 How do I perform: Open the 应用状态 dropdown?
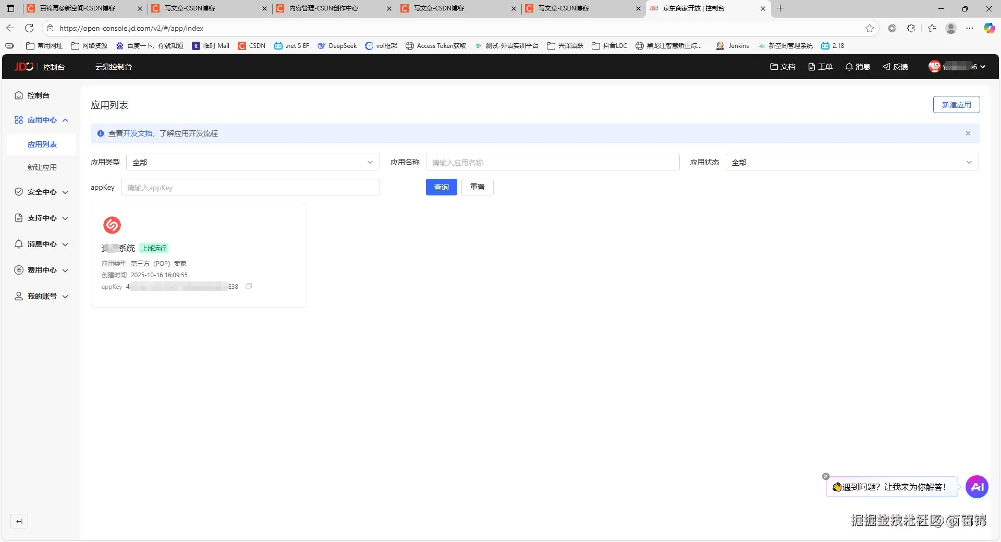[x=852, y=162]
